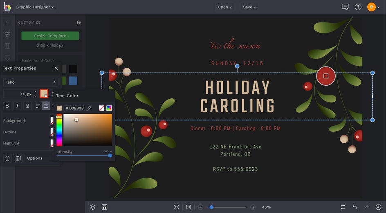The height and width of the screenshot is (213, 386).
Task: Increase font size with up stepper
Action: click(x=35, y=92)
